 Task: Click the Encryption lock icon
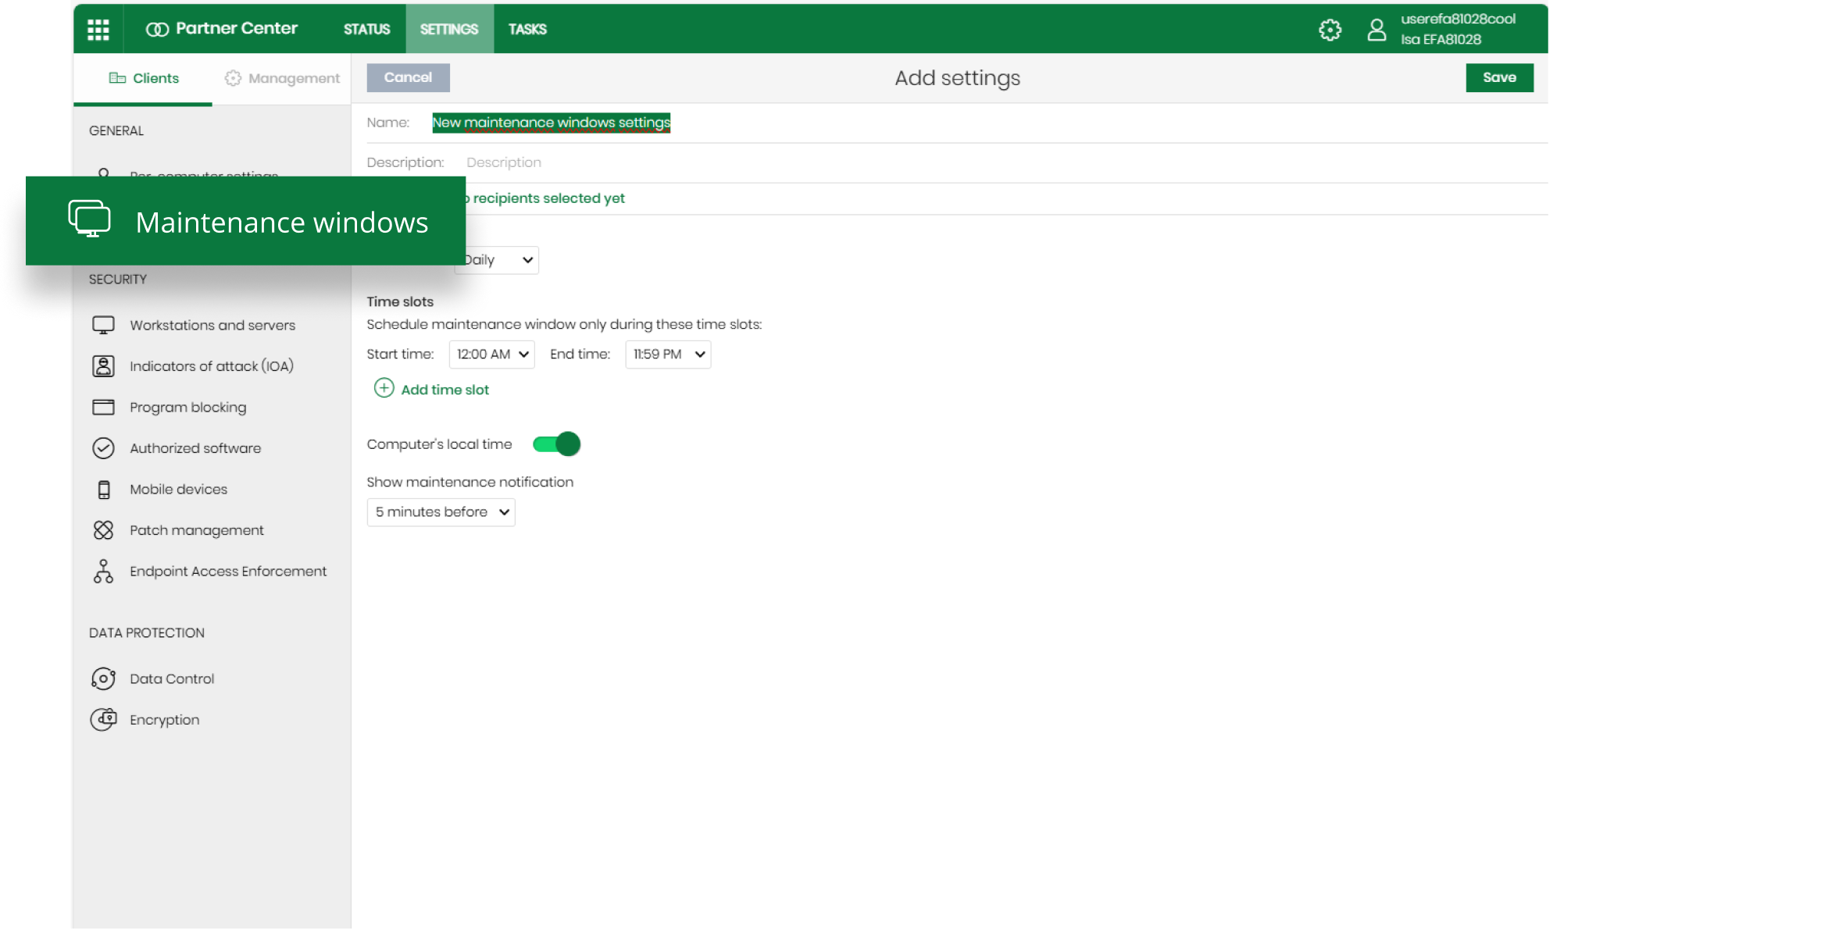(103, 719)
